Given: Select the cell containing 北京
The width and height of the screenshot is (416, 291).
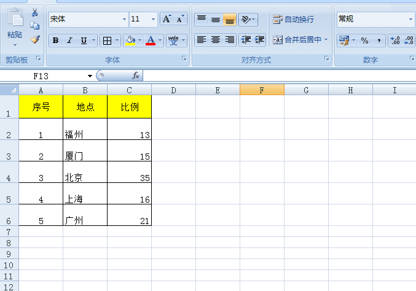Looking at the screenshot, I should pos(85,172).
